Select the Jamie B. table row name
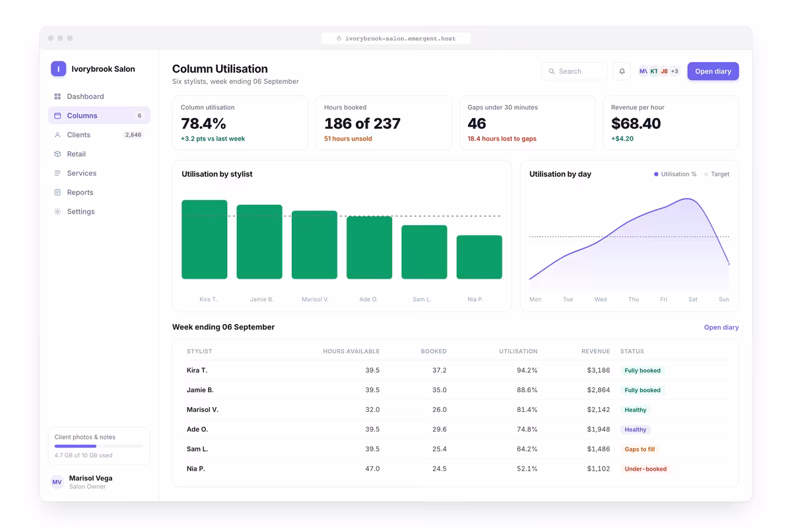 pyautogui.click(x=200, y=390)
